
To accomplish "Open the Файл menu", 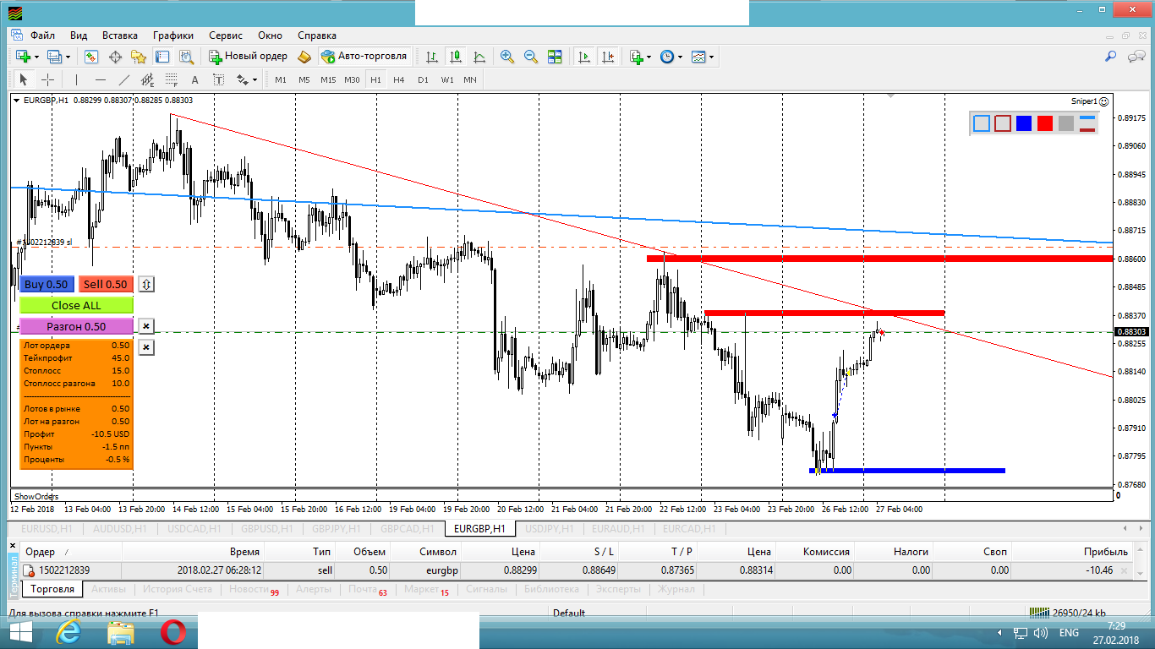I will point(42,35).
